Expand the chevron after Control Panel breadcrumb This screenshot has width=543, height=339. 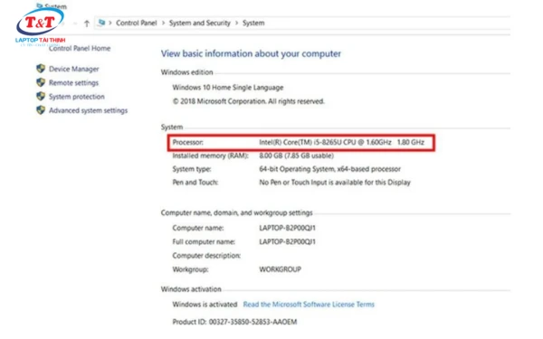click(x=163, y=24)
